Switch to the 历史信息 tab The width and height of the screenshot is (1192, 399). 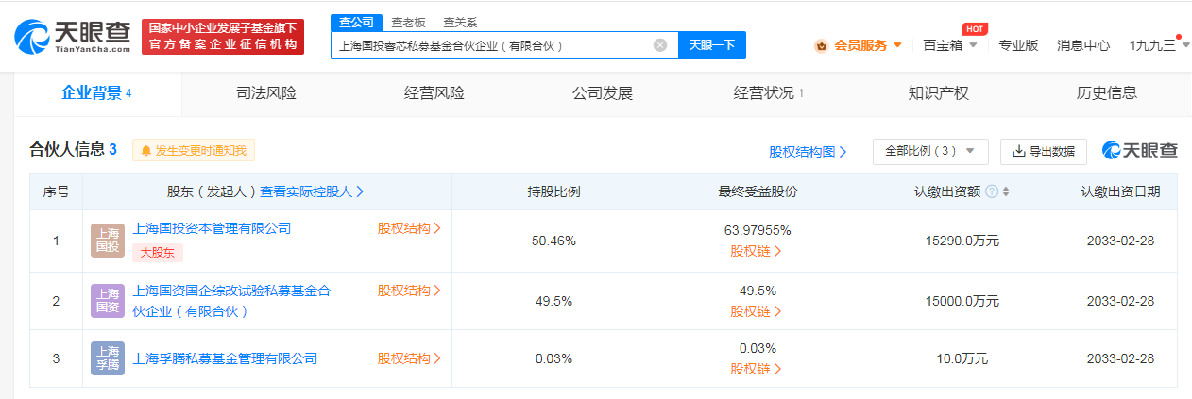click(1107, 93)
